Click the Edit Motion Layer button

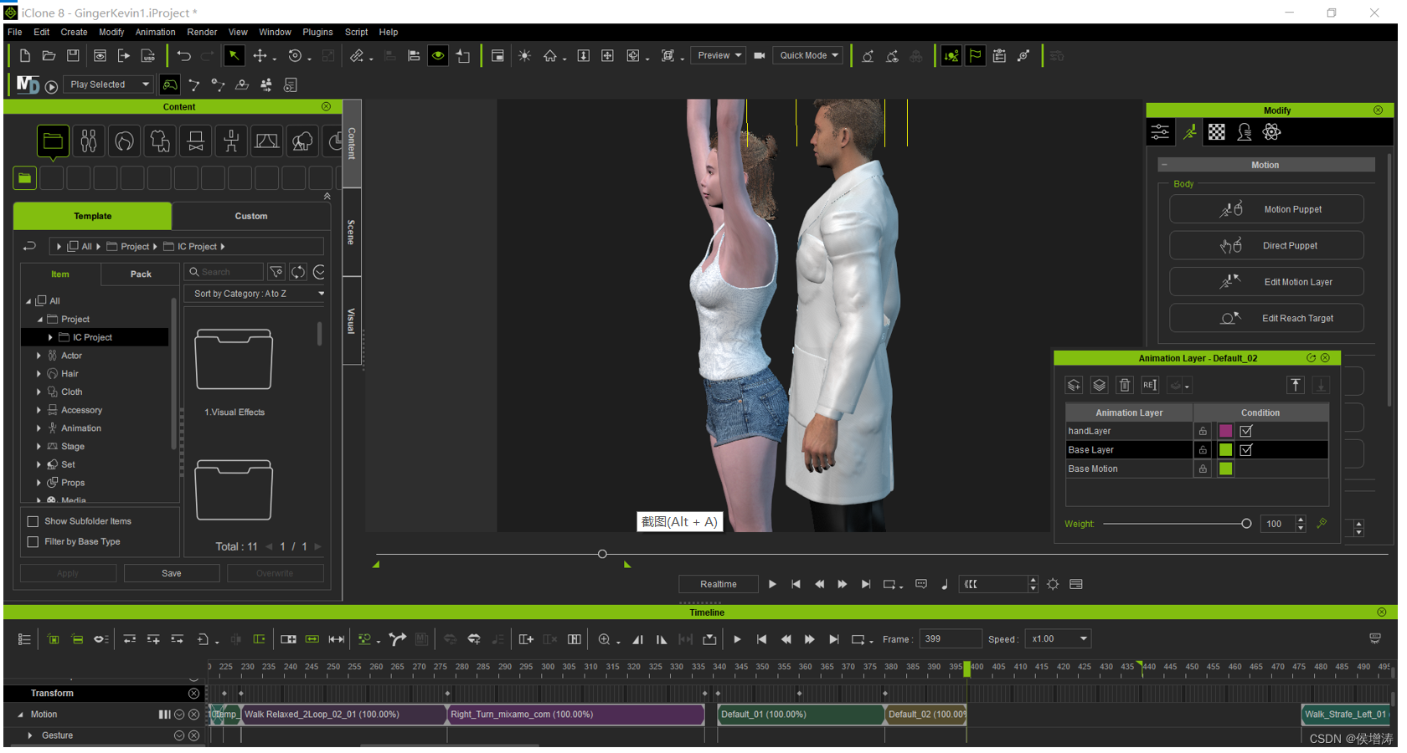point(1266,282)
